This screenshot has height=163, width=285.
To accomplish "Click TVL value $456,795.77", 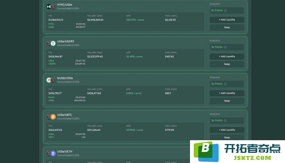I will (x=55, y=93).
